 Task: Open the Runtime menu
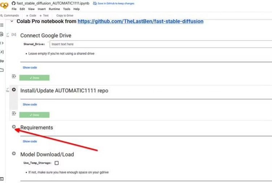point(54,9)
